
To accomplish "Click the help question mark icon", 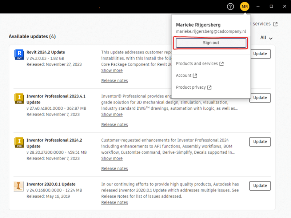I will [230, 7].
